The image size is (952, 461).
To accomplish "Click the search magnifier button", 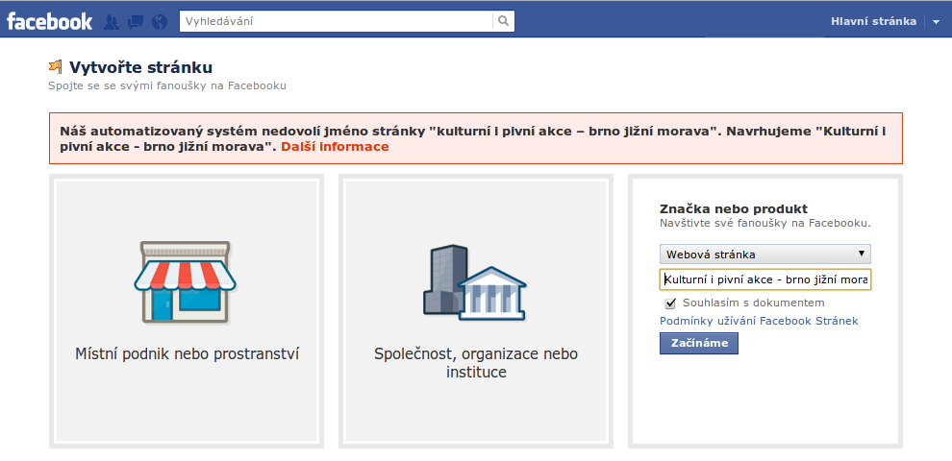I will tap(504, 21).
